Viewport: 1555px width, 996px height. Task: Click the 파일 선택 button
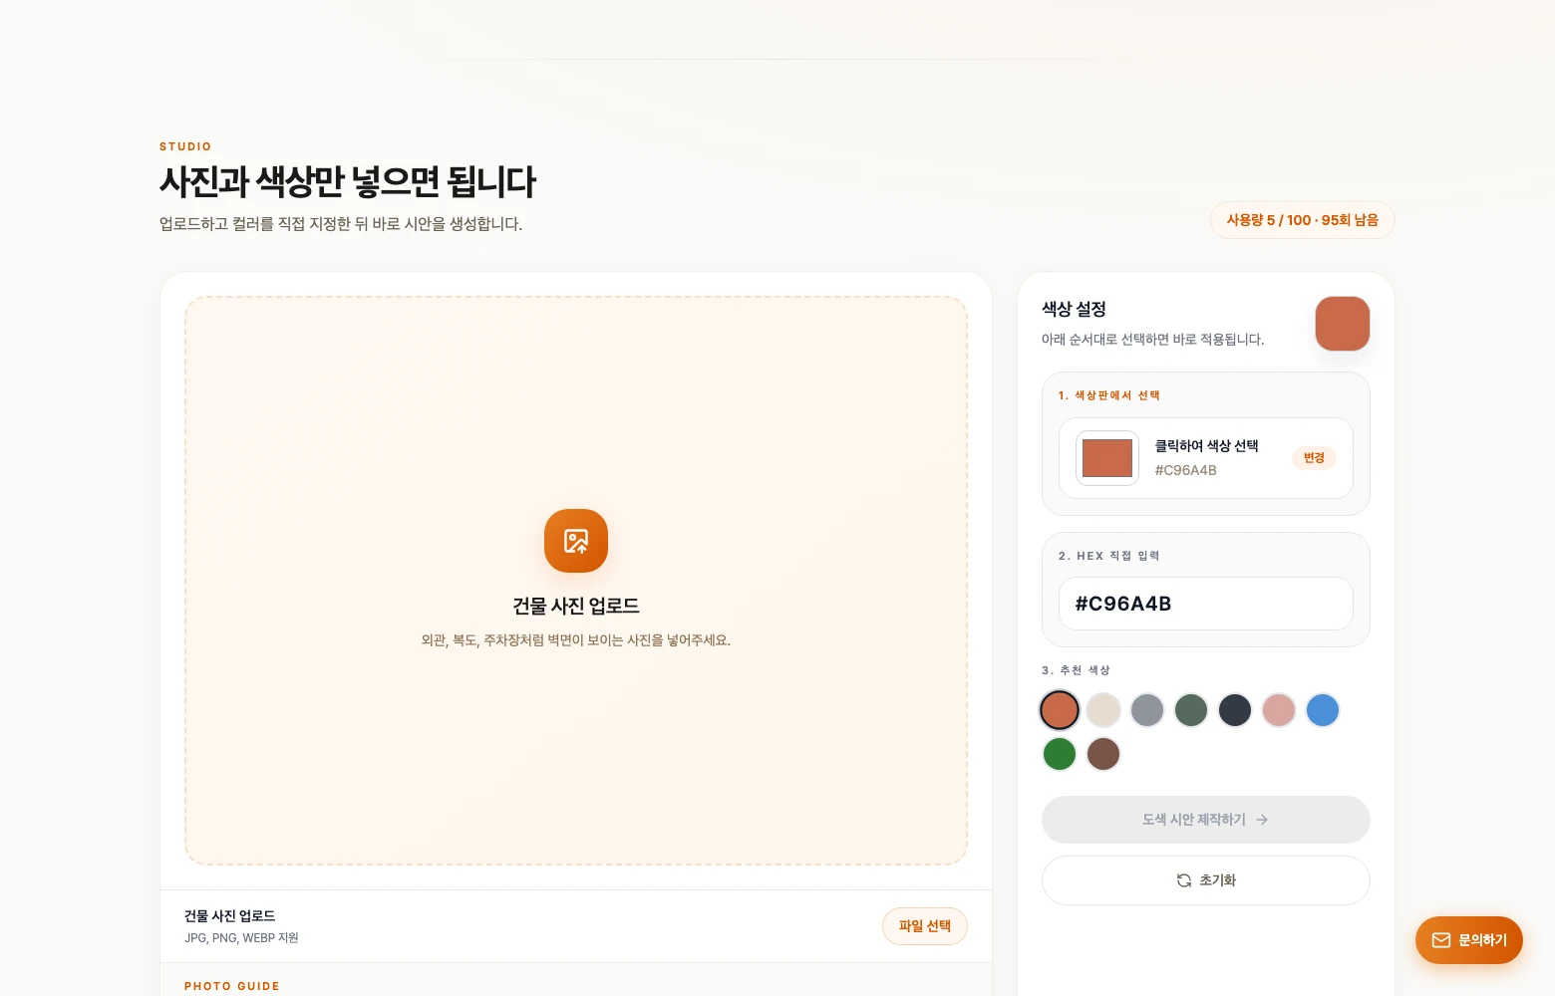click(925, 926)
